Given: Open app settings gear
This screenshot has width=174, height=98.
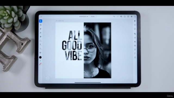Looking at the screenshot, I should coord(132,17).
